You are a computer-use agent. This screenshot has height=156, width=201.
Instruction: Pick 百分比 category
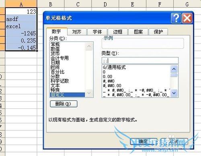click(x=68, y=72)
